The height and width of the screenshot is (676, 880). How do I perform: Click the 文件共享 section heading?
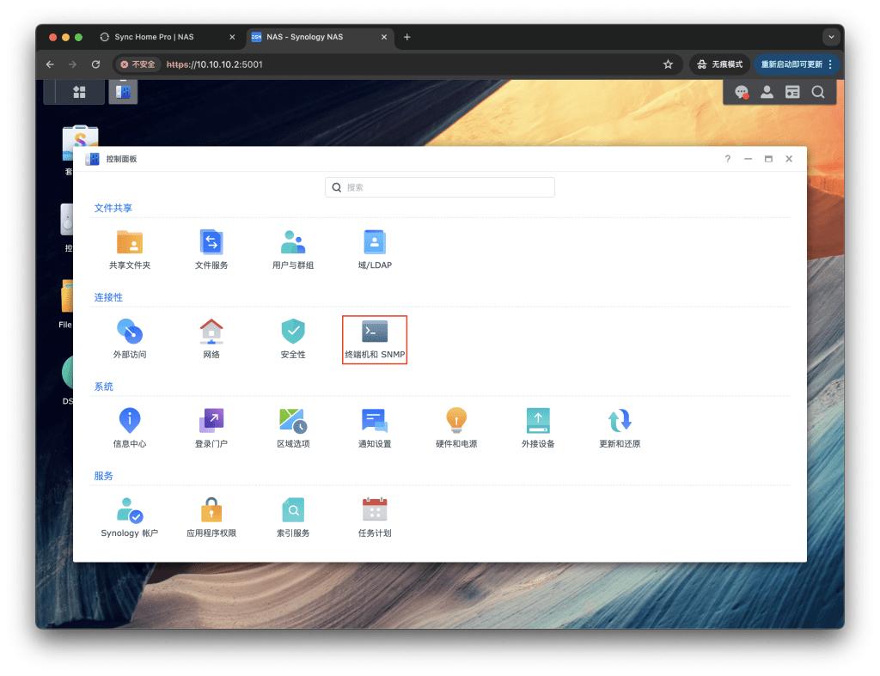[113, 208]
